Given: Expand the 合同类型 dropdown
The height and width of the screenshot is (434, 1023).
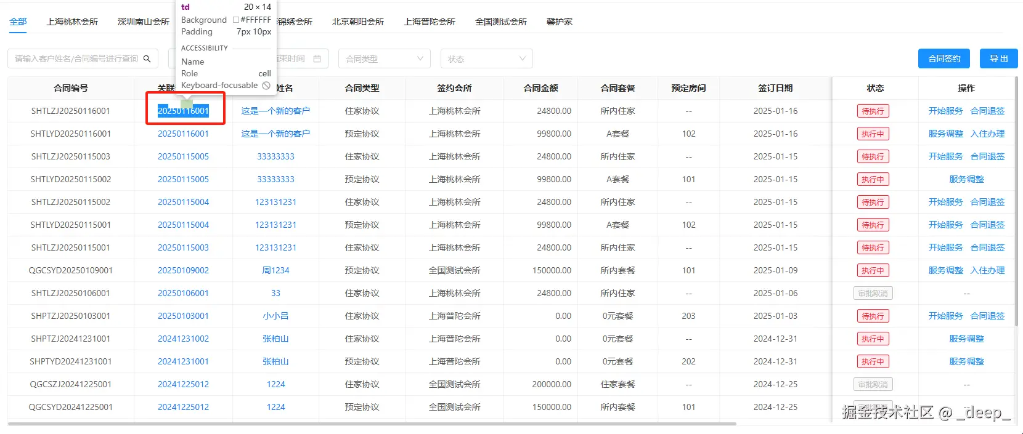Looking at the screenshot, I should coord(385,58).
